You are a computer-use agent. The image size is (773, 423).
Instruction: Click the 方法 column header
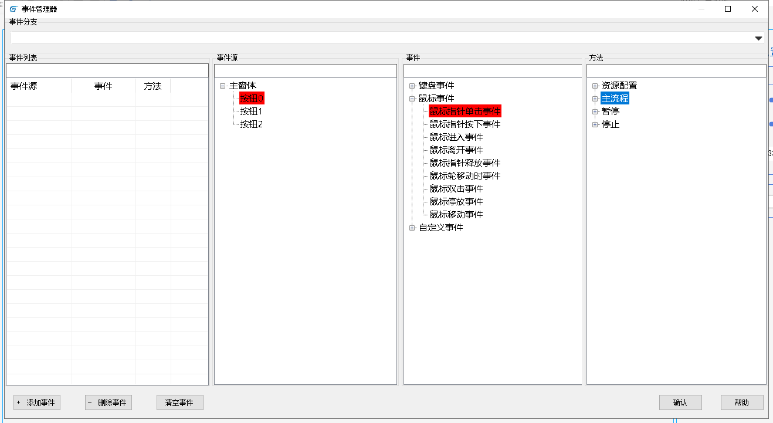click(x=152, y=86)
